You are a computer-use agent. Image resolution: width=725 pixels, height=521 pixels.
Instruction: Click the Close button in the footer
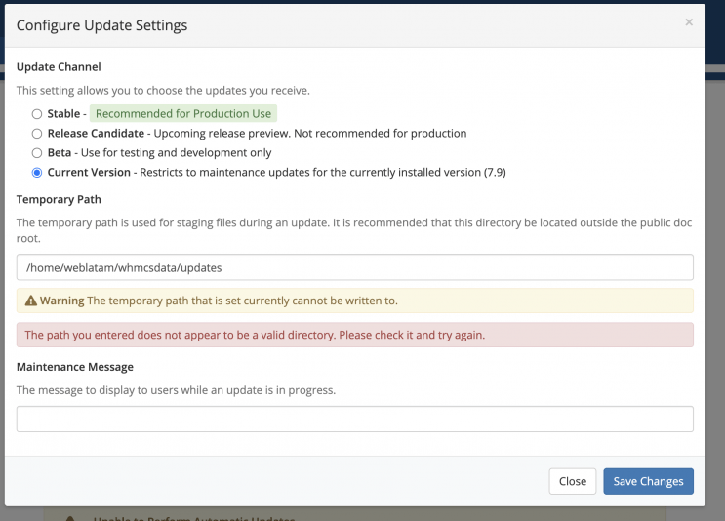pos(572,481)
